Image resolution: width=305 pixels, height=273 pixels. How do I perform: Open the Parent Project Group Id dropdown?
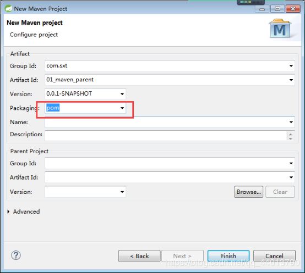click(291, 163)
